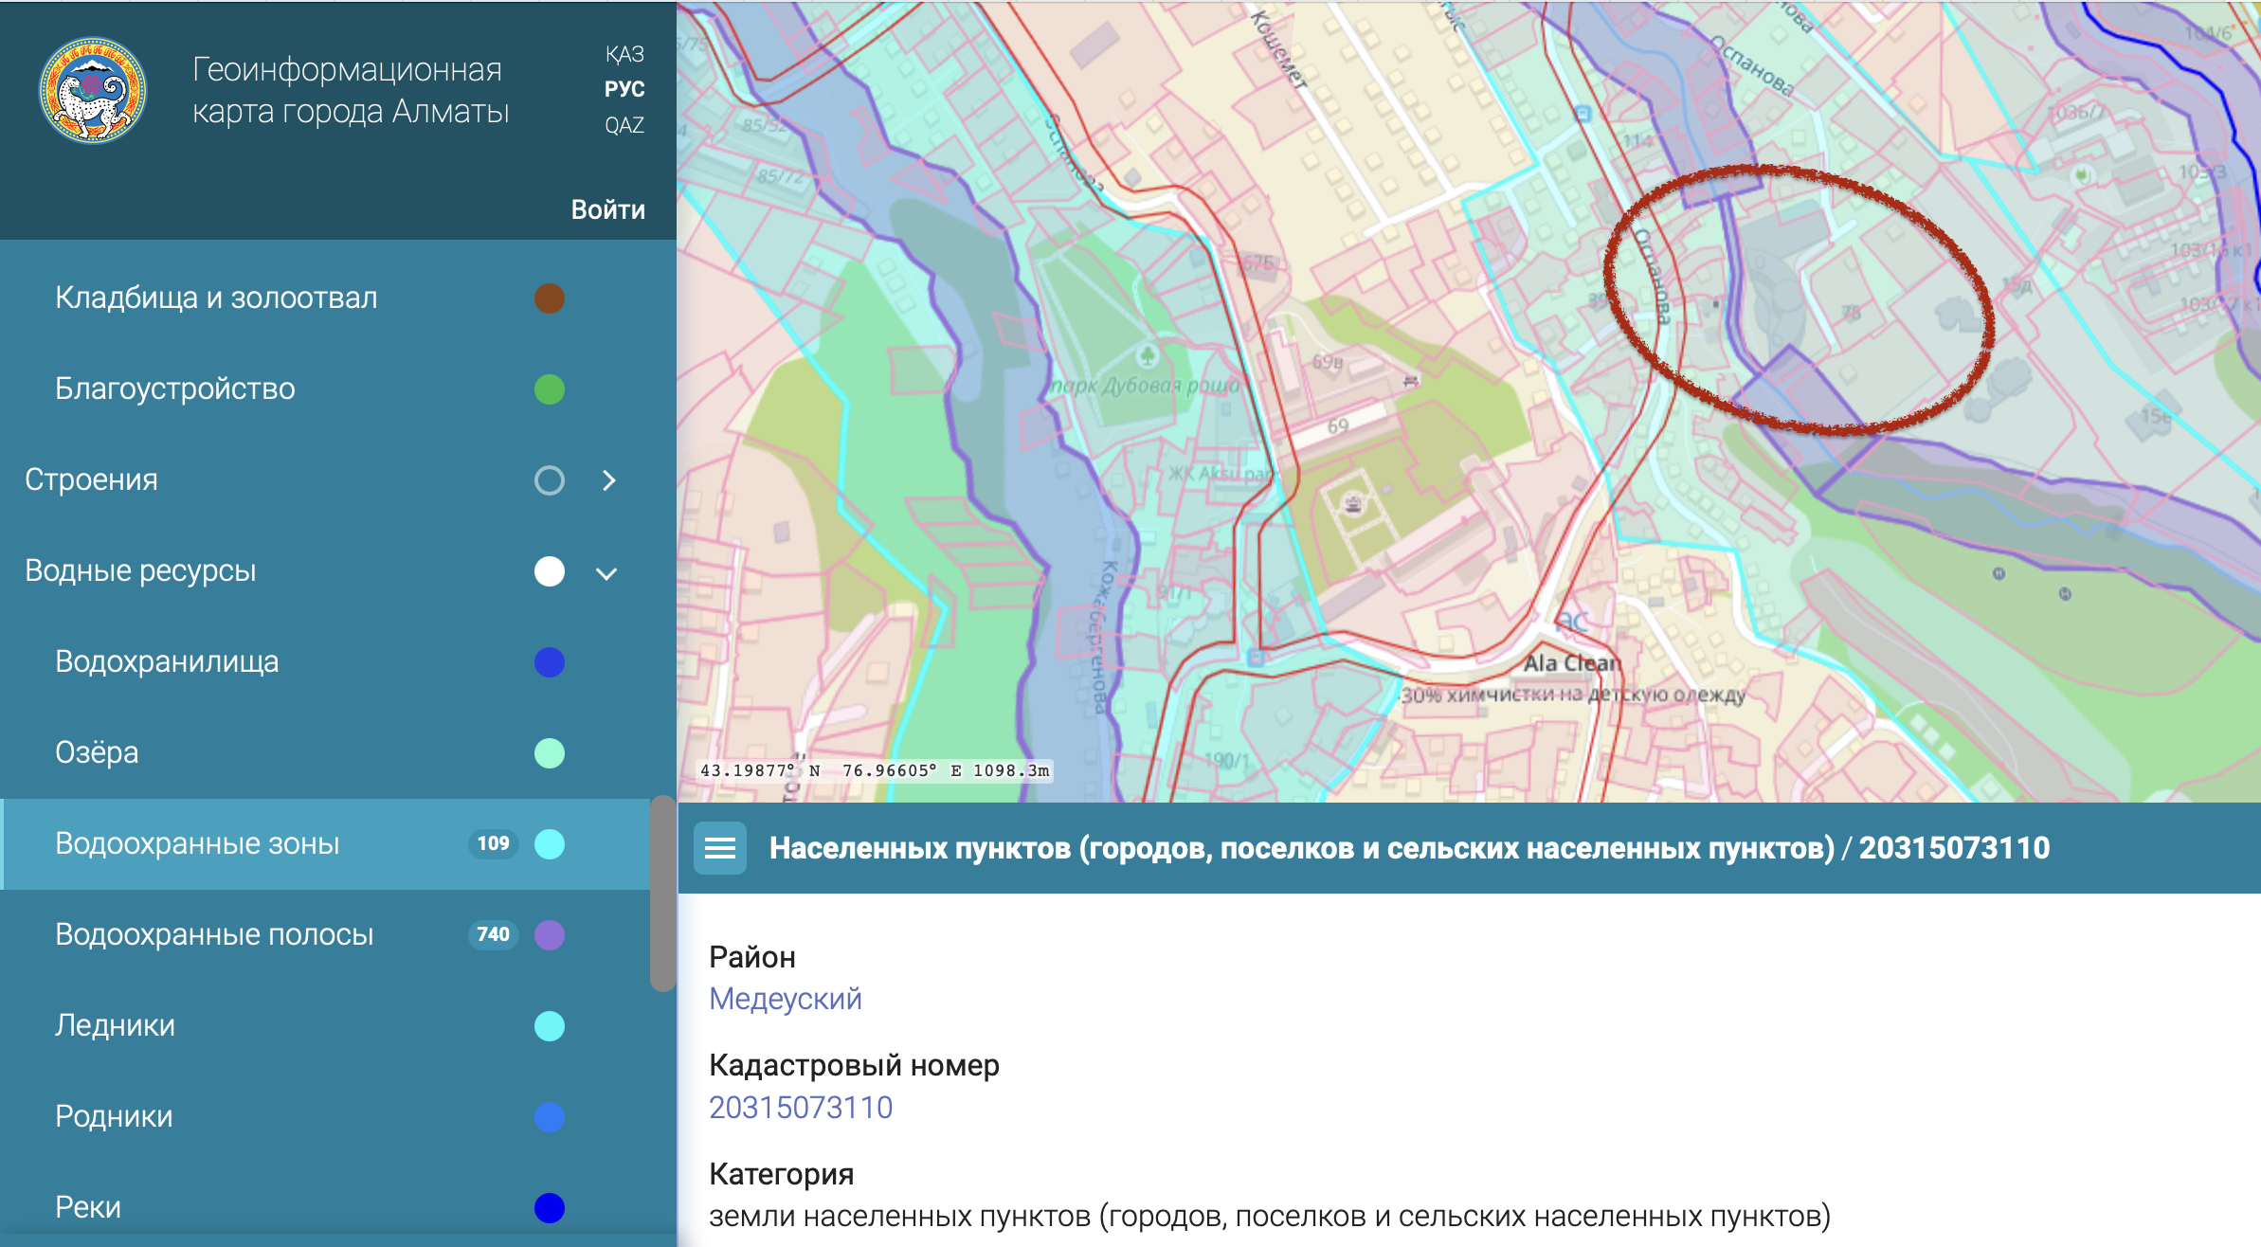Click the park tree icon in Дубовая роща

pyautogui.click(x=1148, y=356)
